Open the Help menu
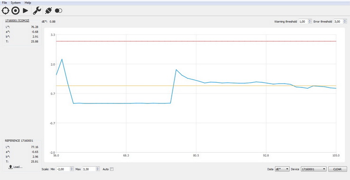 coord(28,3)
